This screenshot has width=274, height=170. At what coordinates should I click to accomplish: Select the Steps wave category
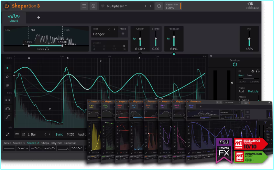click(x=45, y=143)
